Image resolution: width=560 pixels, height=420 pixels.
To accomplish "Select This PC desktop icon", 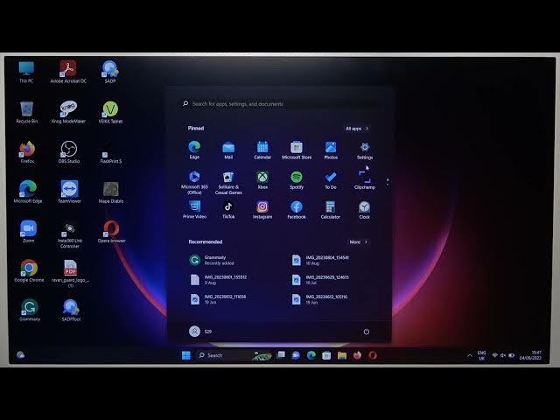I will (x=26, y=72).
